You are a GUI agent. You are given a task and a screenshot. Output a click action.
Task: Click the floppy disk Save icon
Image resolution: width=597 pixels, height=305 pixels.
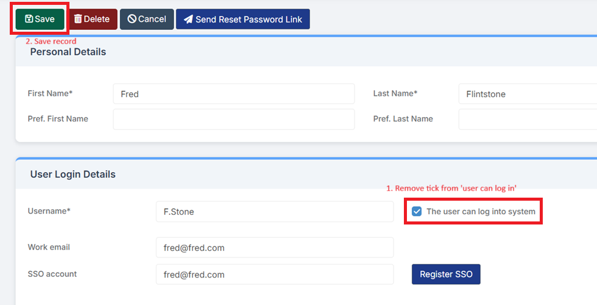click(29, 19)
